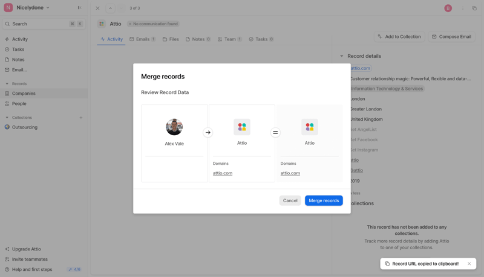This screenshot has height=277, width=484.
Task: Collapse the sidebar with the toggle icon
Action: click(x=80, y=8)
